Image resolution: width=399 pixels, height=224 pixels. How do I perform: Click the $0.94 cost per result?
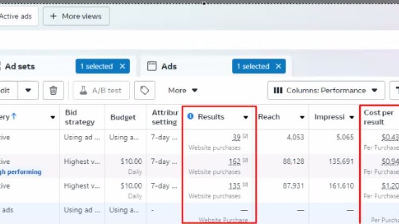390,162
